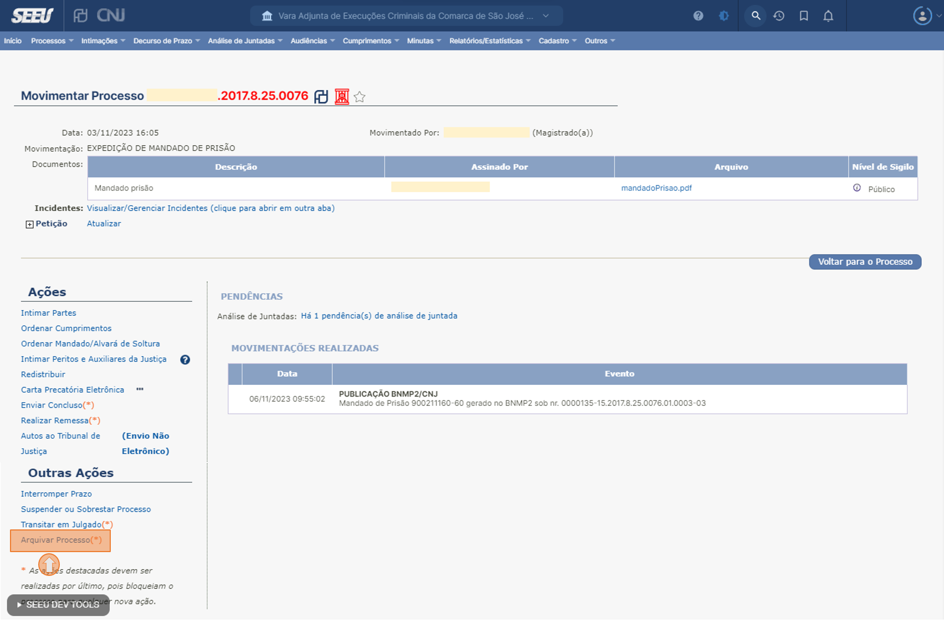Screen dimensions: 944x623
Task: Open the Processos menu
Action: click(x=52, y=41)
